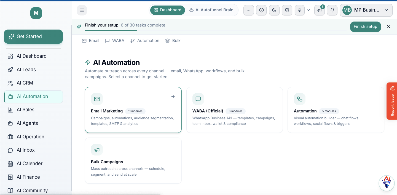Open AI Calender in sidebar
Image resolution: width=397 pixels, height=195 pixels.
click(x=33, y=164)
